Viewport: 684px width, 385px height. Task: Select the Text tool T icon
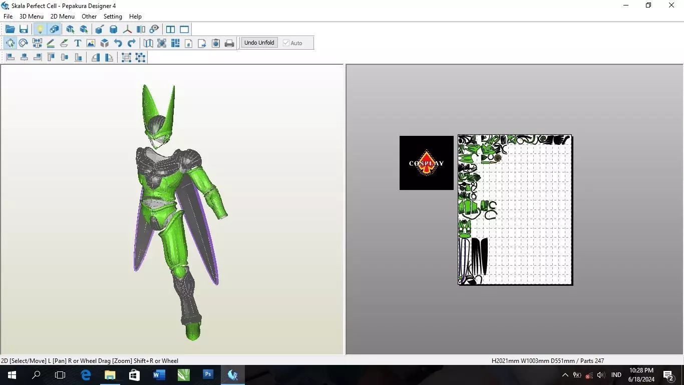78,43
